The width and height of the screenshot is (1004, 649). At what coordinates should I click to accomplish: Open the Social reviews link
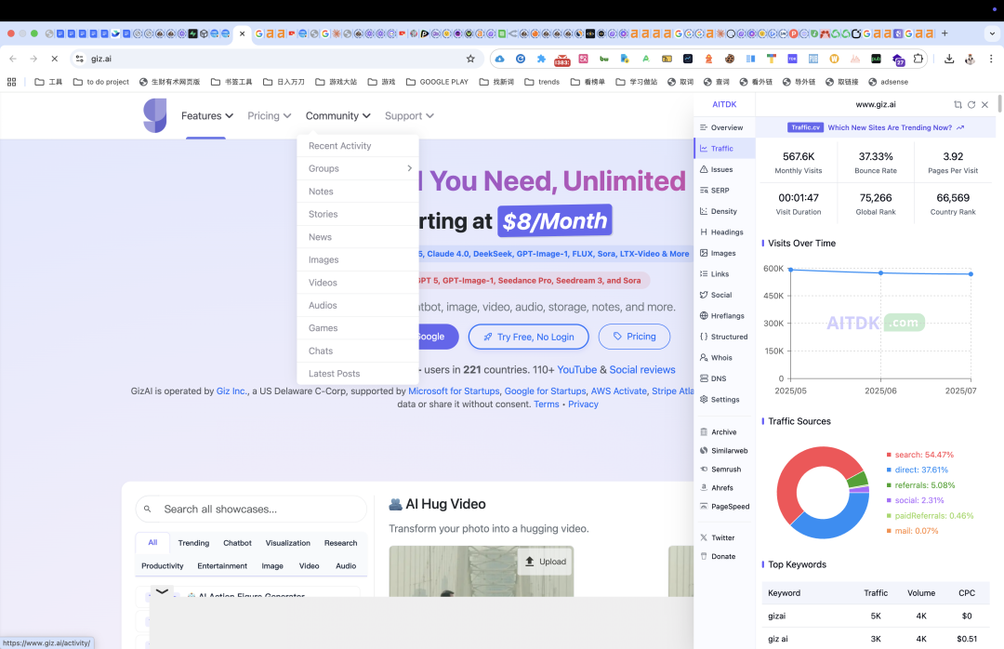pos(641,370)
